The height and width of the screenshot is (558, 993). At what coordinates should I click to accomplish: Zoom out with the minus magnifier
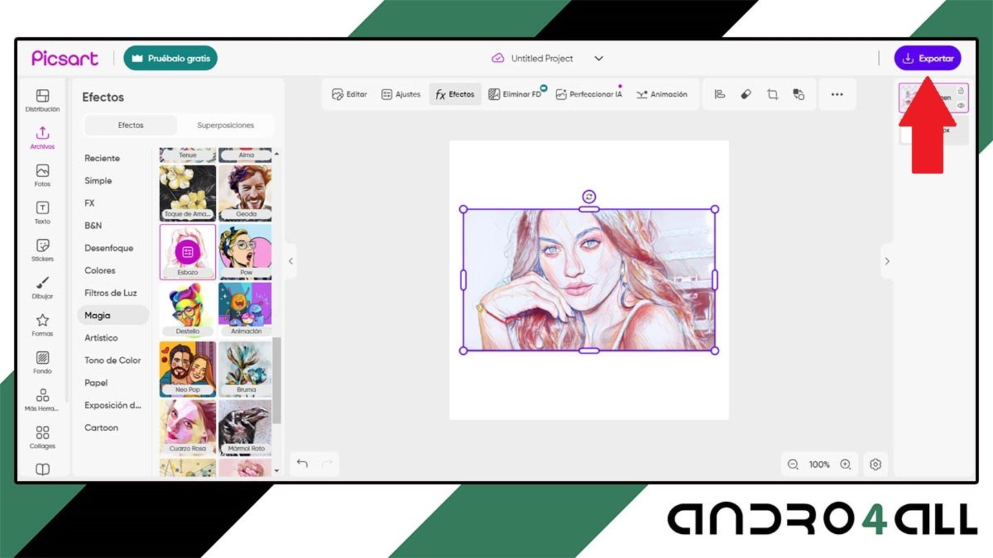pyautogui.click(x=793, y=464)
